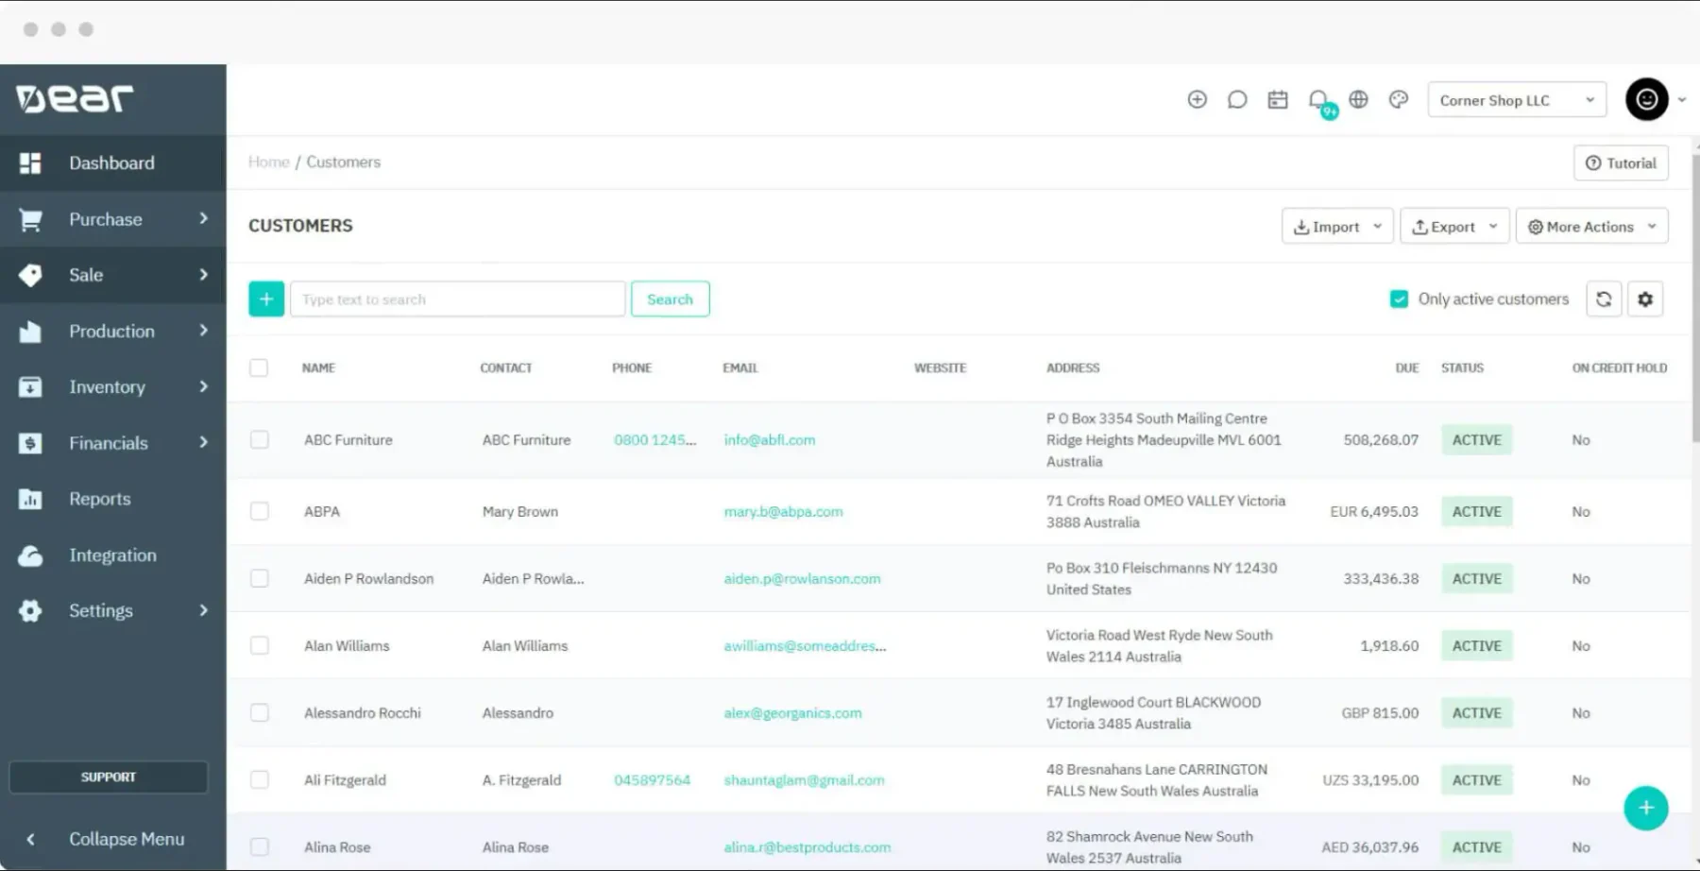Refresh the customers list
Screen dimensions: 1700x871
(x=1604, y=299)
